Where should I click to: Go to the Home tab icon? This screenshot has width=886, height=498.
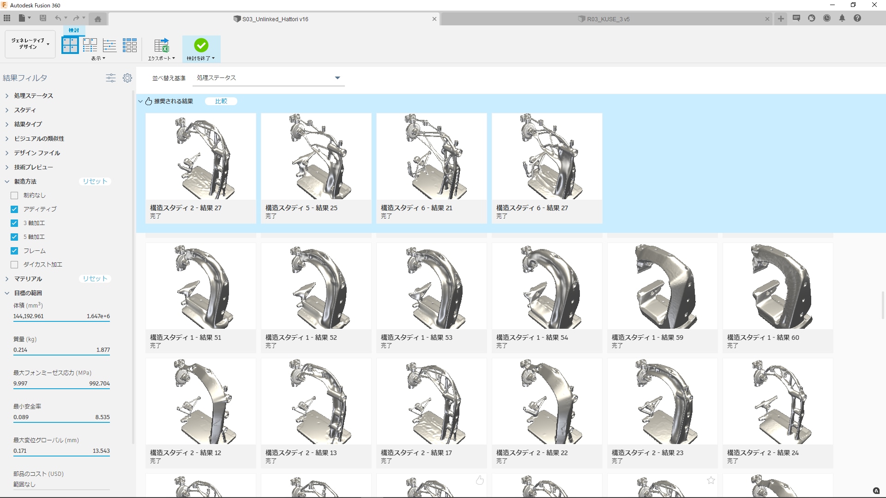pyautogui.click(x=97, y=19)
